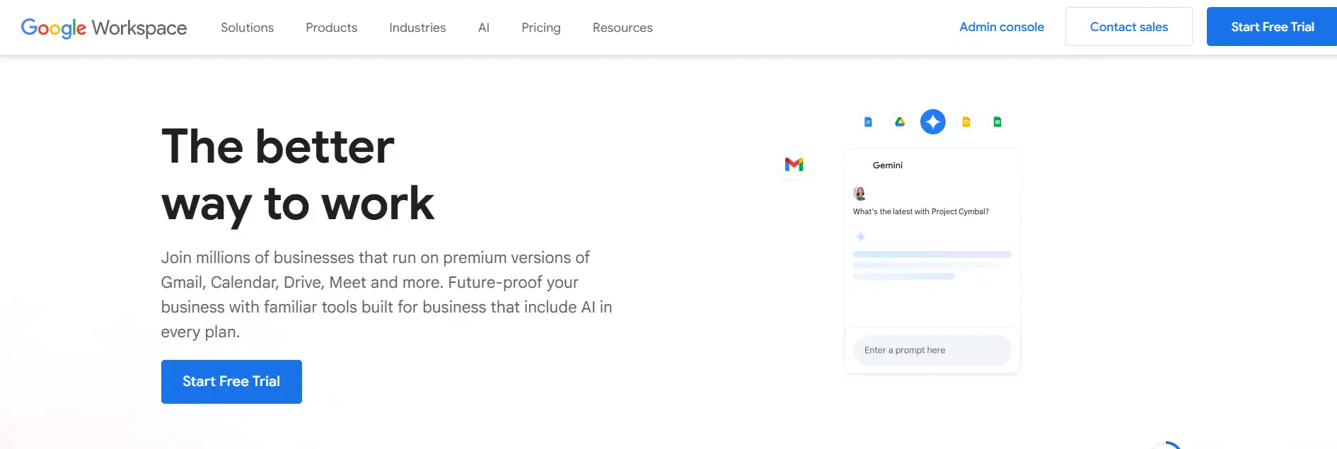Open the Admin console link
This screenshot has width=1337, height=449.
[1002, 27]
